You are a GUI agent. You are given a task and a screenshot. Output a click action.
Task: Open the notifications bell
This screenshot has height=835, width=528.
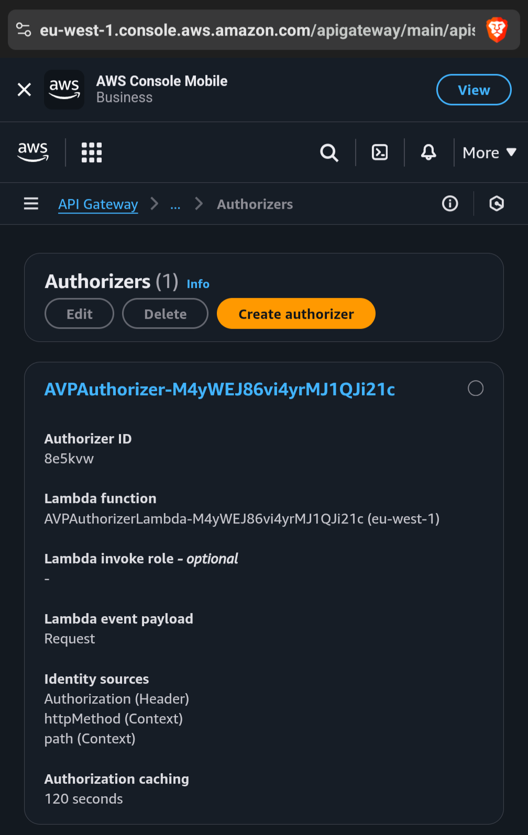coord(428,152)
